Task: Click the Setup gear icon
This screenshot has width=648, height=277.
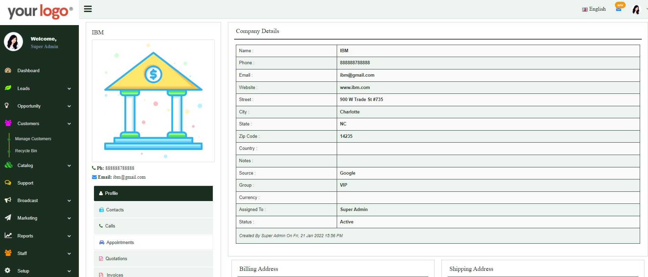Action: [x=8, y=270]
